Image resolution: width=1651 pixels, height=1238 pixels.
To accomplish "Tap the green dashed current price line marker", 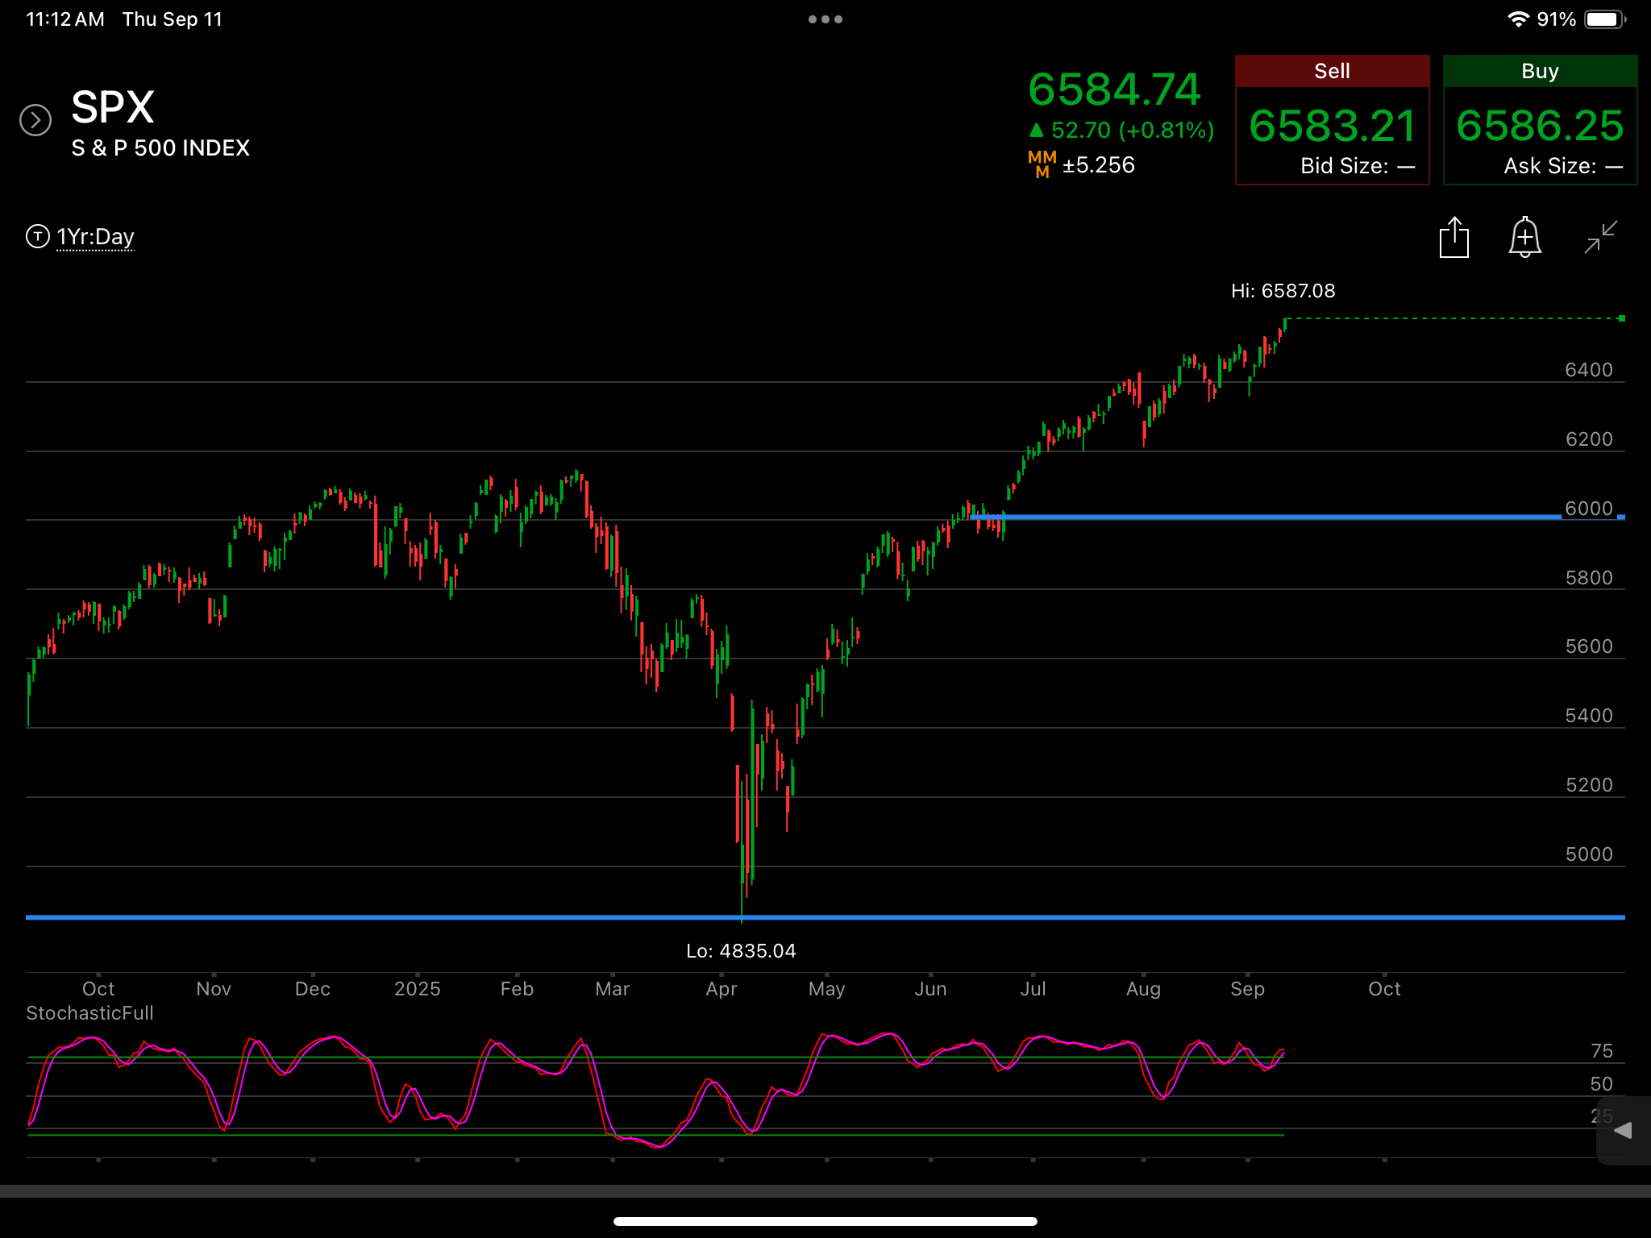I will [x=1621, y=318].
